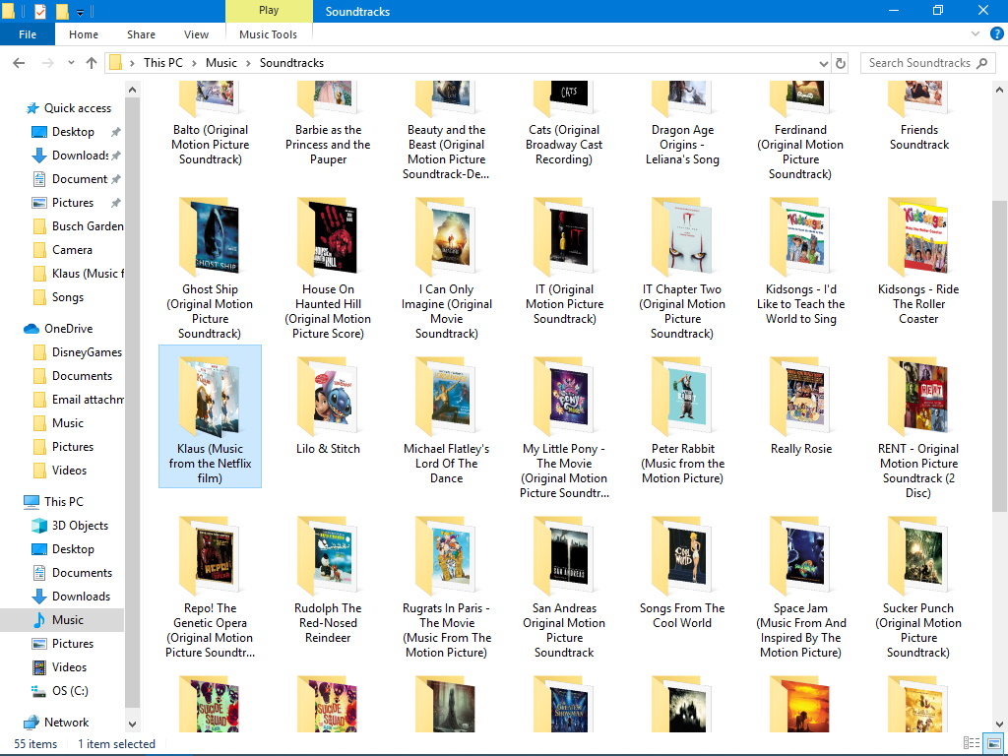
Task: Open Rudolph The Red-Nosed Reindeer folder
Action: tap(328, 579)
